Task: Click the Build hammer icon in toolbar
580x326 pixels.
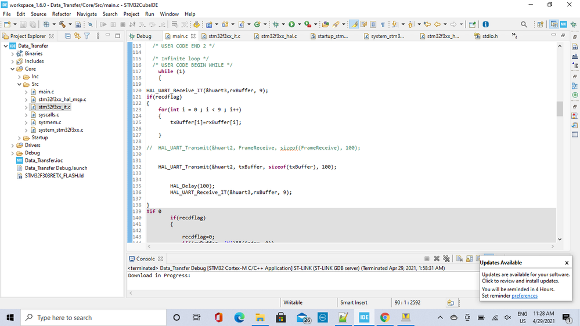Action: (62, 24)
